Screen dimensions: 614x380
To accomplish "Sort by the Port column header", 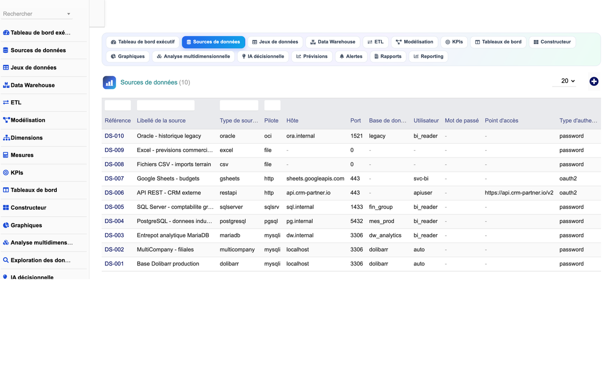I will tap(356, 121).
